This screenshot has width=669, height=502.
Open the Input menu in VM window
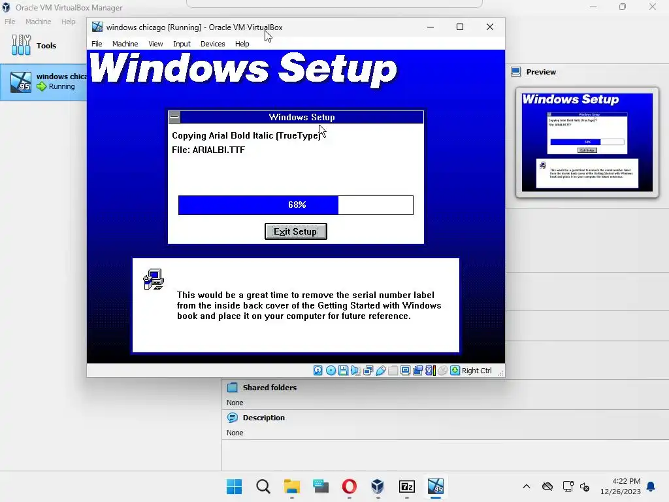(x=182, y=44)
